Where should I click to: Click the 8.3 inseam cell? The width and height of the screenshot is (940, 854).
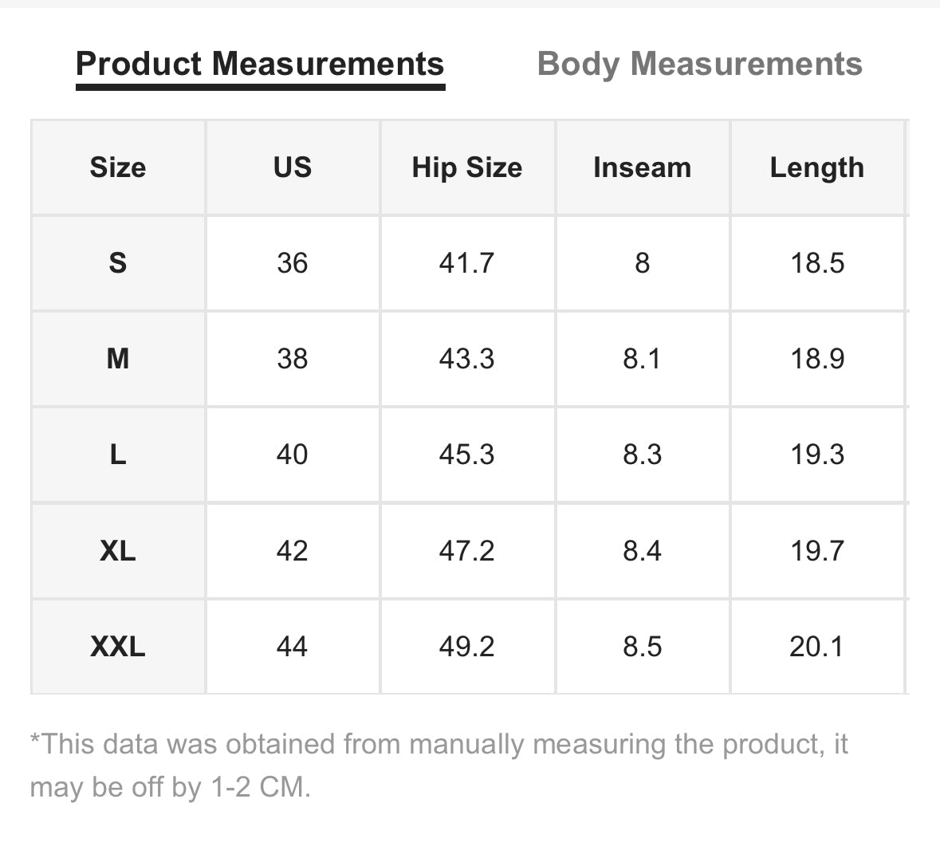(x=642, y=455)
